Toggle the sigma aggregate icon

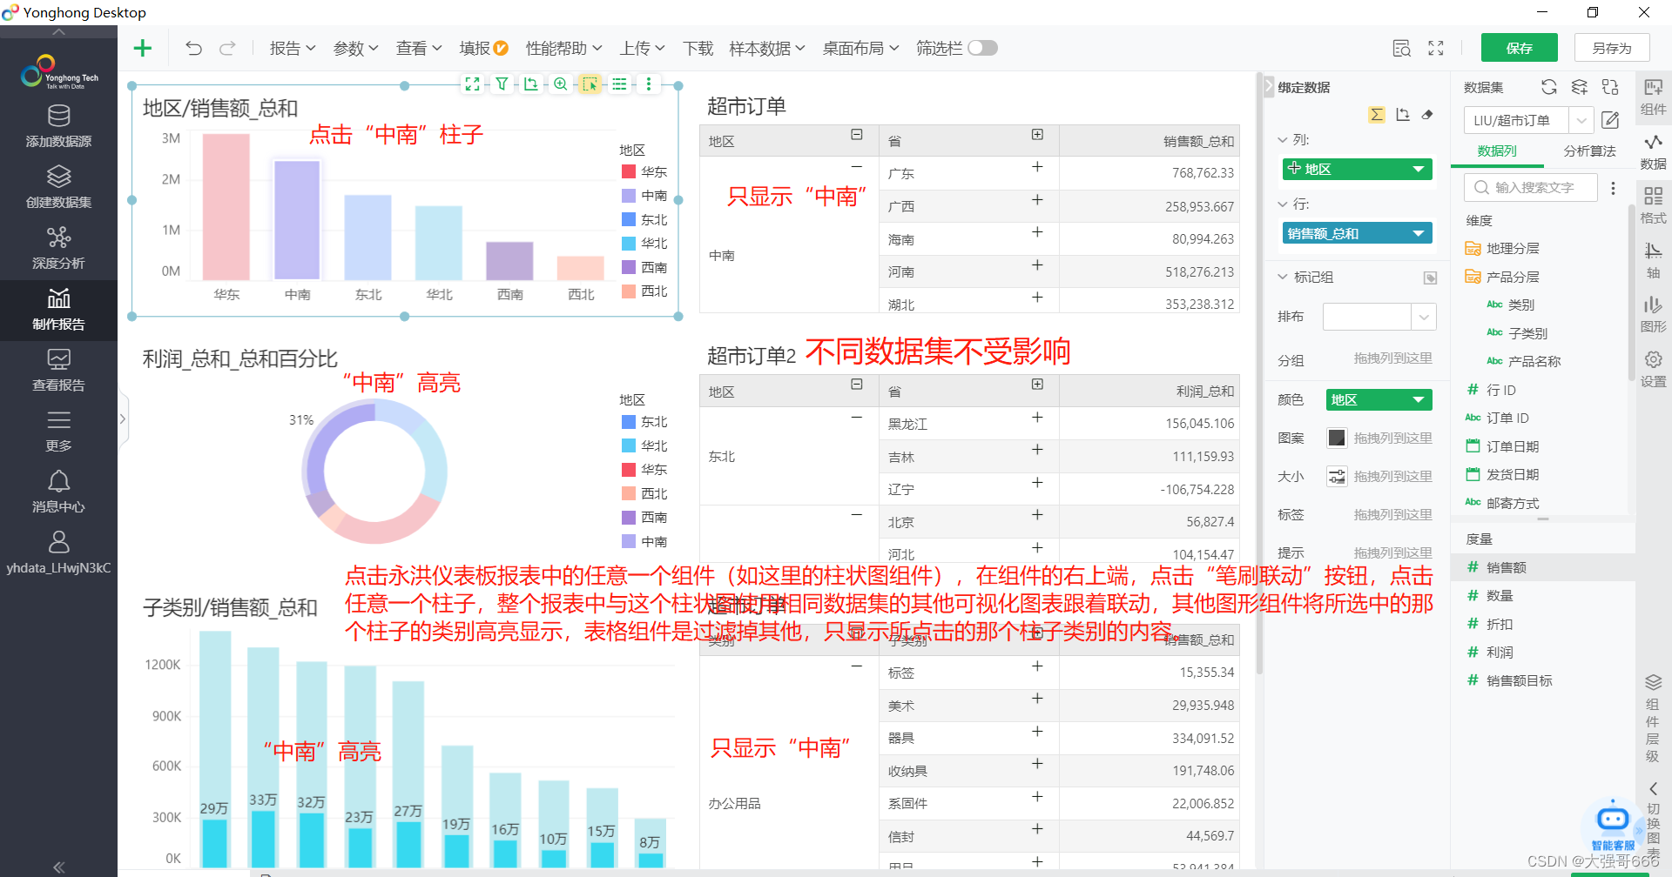pyautogui.click(x=1377, y=115)
